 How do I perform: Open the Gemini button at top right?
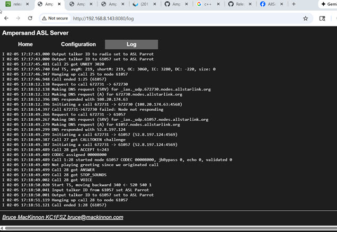(329, 4)
